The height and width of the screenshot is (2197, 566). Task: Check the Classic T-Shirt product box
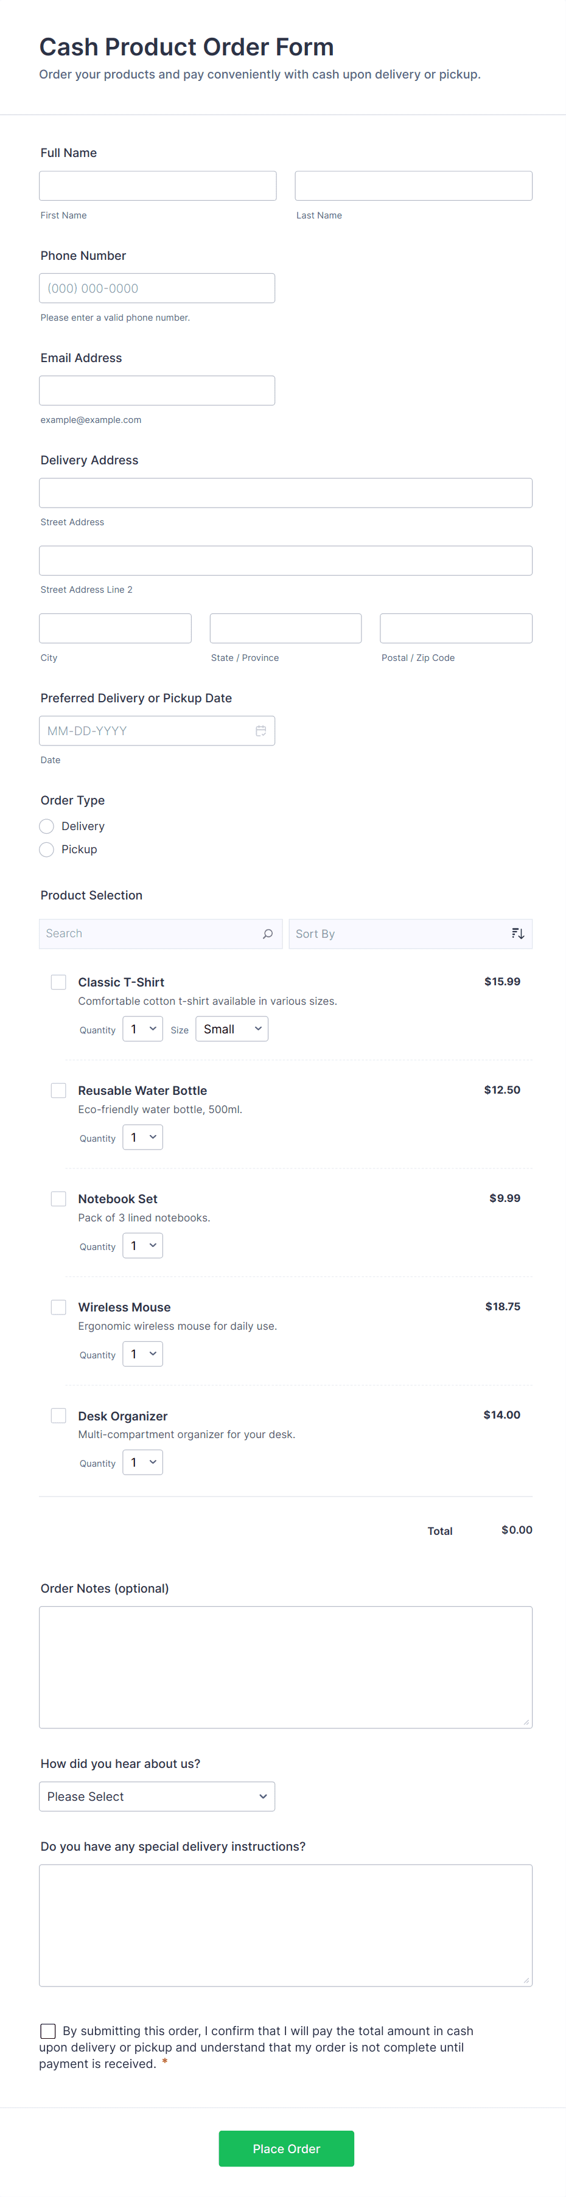click(59, 982)
